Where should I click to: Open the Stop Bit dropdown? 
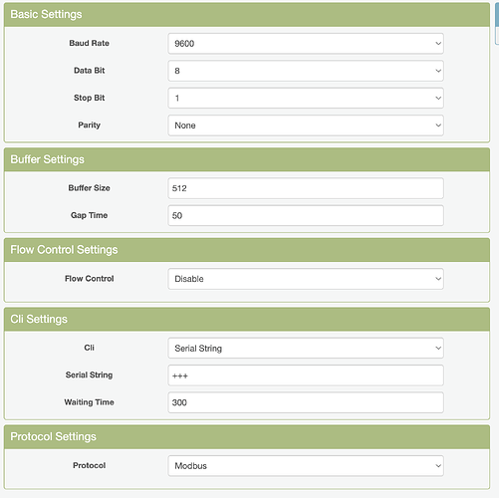coord(306,98)
